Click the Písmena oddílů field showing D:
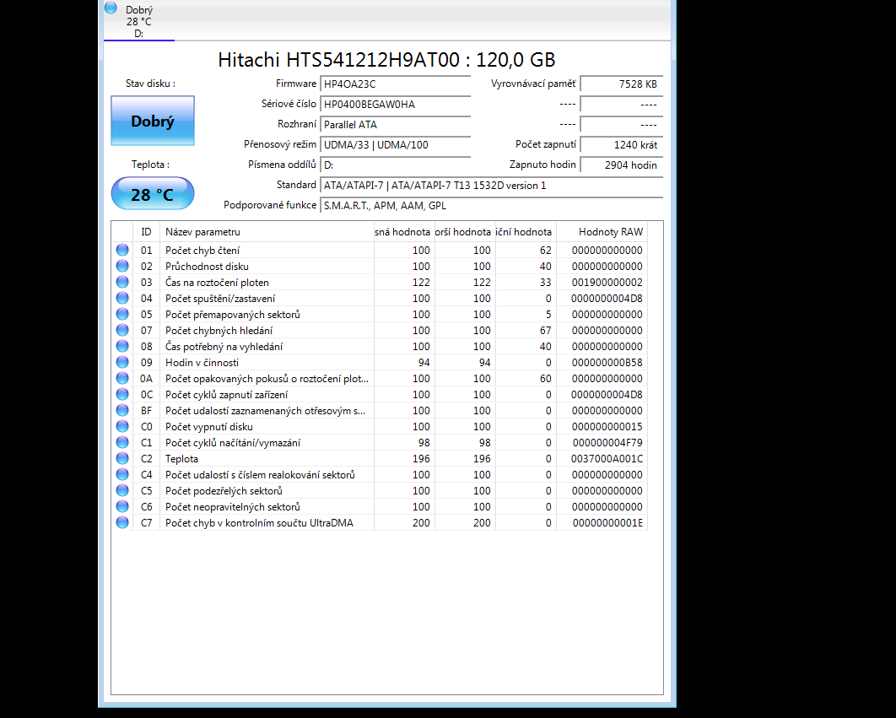The height and width of the screenshot is (718, 896). click(x=396, y=165)
